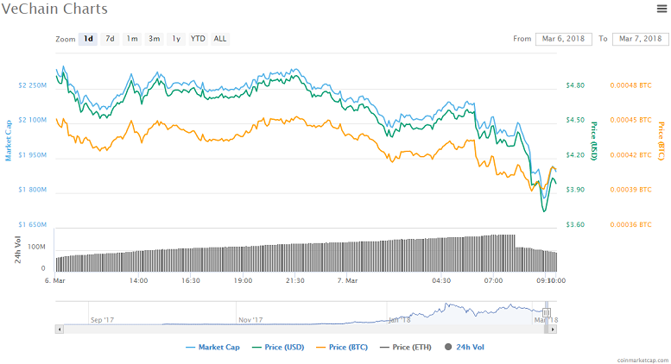This screenshot has width=671, height=364.
Task: Click the $1 950M market cap label
Action: (33, 155)
